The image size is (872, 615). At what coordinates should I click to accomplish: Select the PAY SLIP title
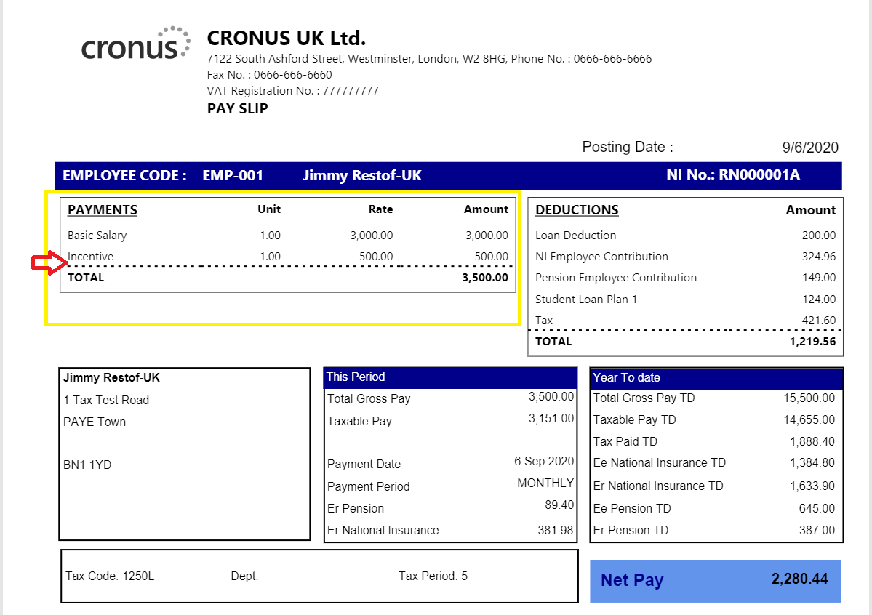(238, 108)
